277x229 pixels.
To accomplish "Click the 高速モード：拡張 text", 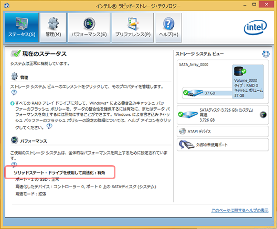I will (31, 194).
